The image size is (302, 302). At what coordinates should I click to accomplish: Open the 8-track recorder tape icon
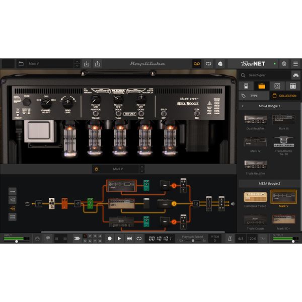coord(197,64)
